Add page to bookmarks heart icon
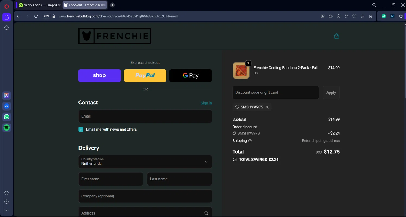 coord(354,16)
